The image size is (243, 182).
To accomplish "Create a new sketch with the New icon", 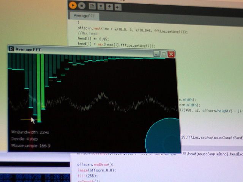I will tap(92, 6).
